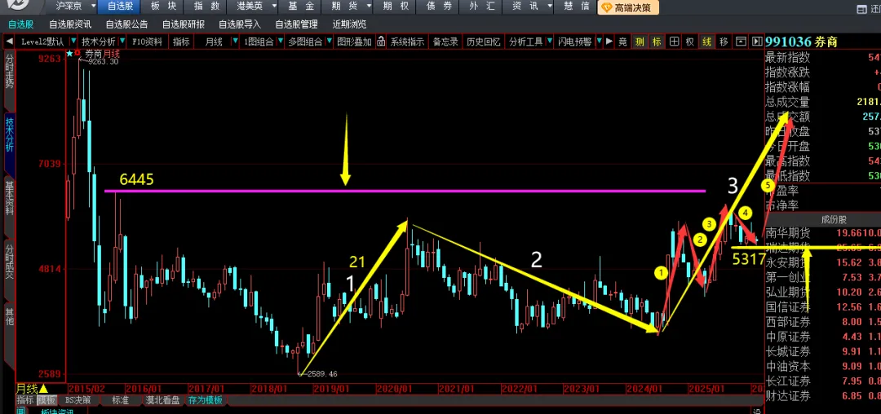
Task: Click the 系统指示 toolbar button
Action: 407,42
